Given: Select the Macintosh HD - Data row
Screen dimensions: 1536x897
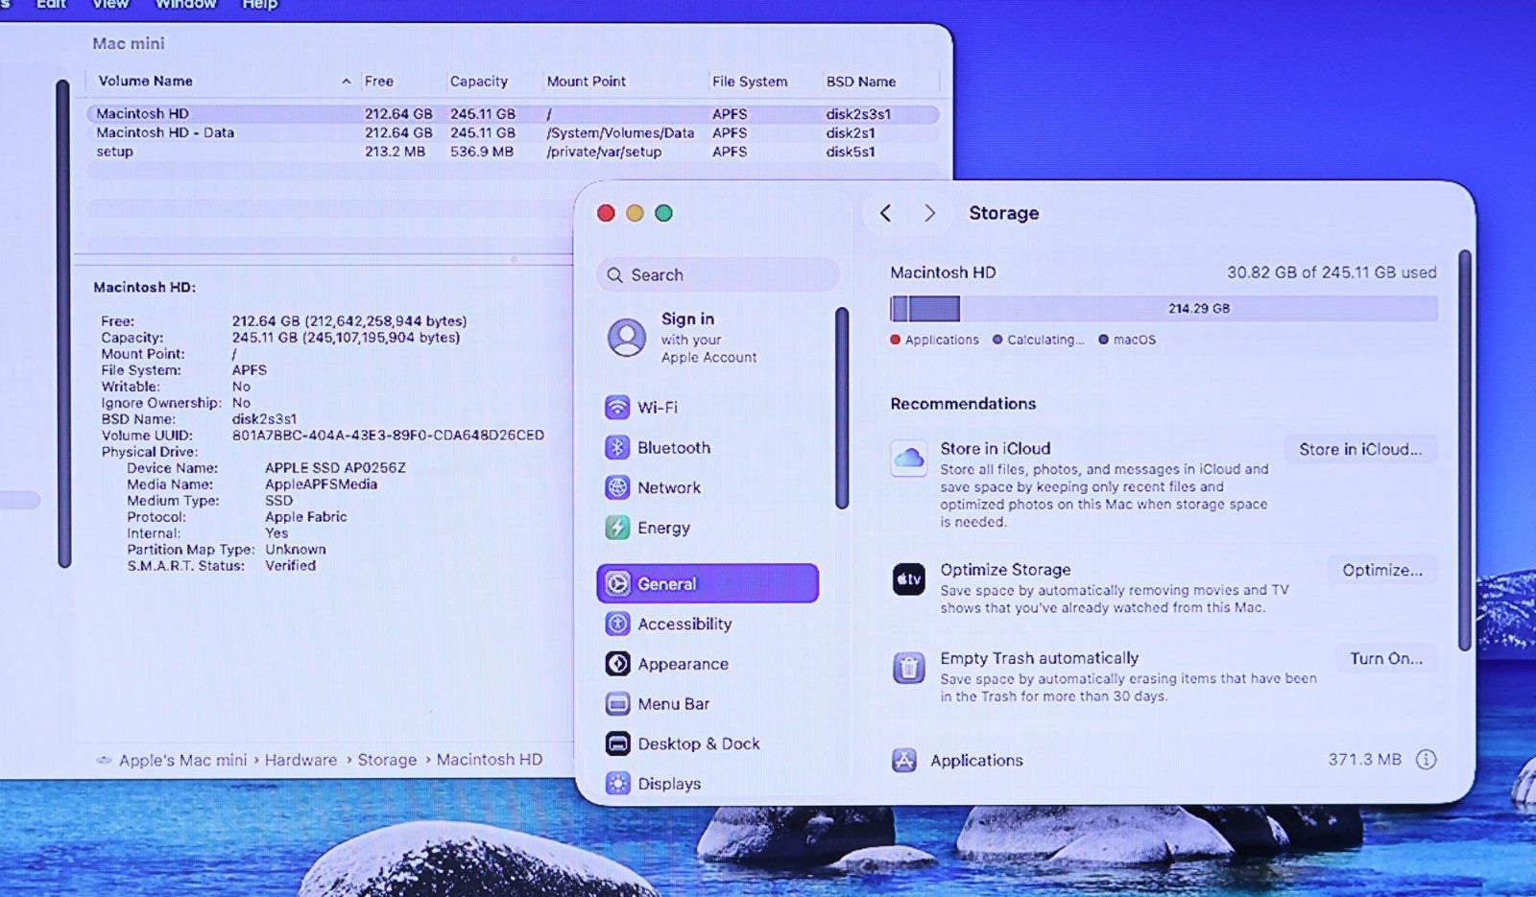Looking at the screenshot, I should [x=165, y=133].
